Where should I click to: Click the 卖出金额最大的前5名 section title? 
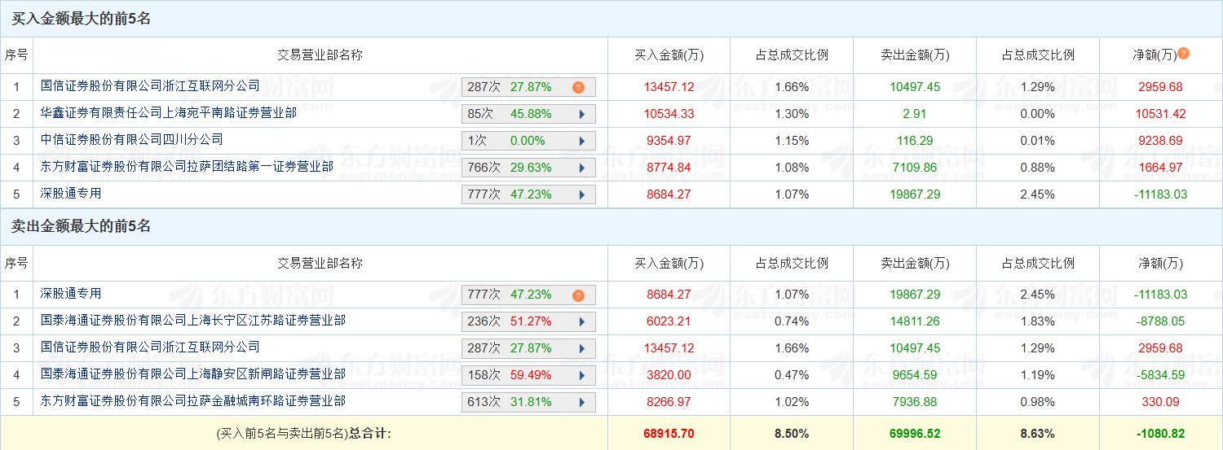pos(81,226)
